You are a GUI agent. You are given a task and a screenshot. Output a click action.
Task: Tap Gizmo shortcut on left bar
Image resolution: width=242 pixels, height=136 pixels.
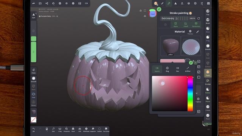coord(34,103)
